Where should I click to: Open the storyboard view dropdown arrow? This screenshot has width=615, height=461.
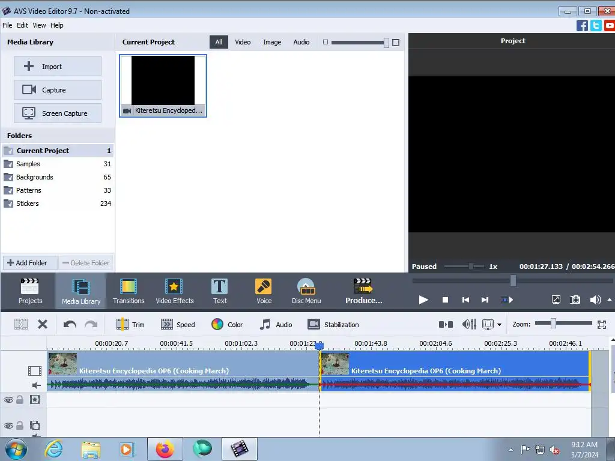coord(499,325)
